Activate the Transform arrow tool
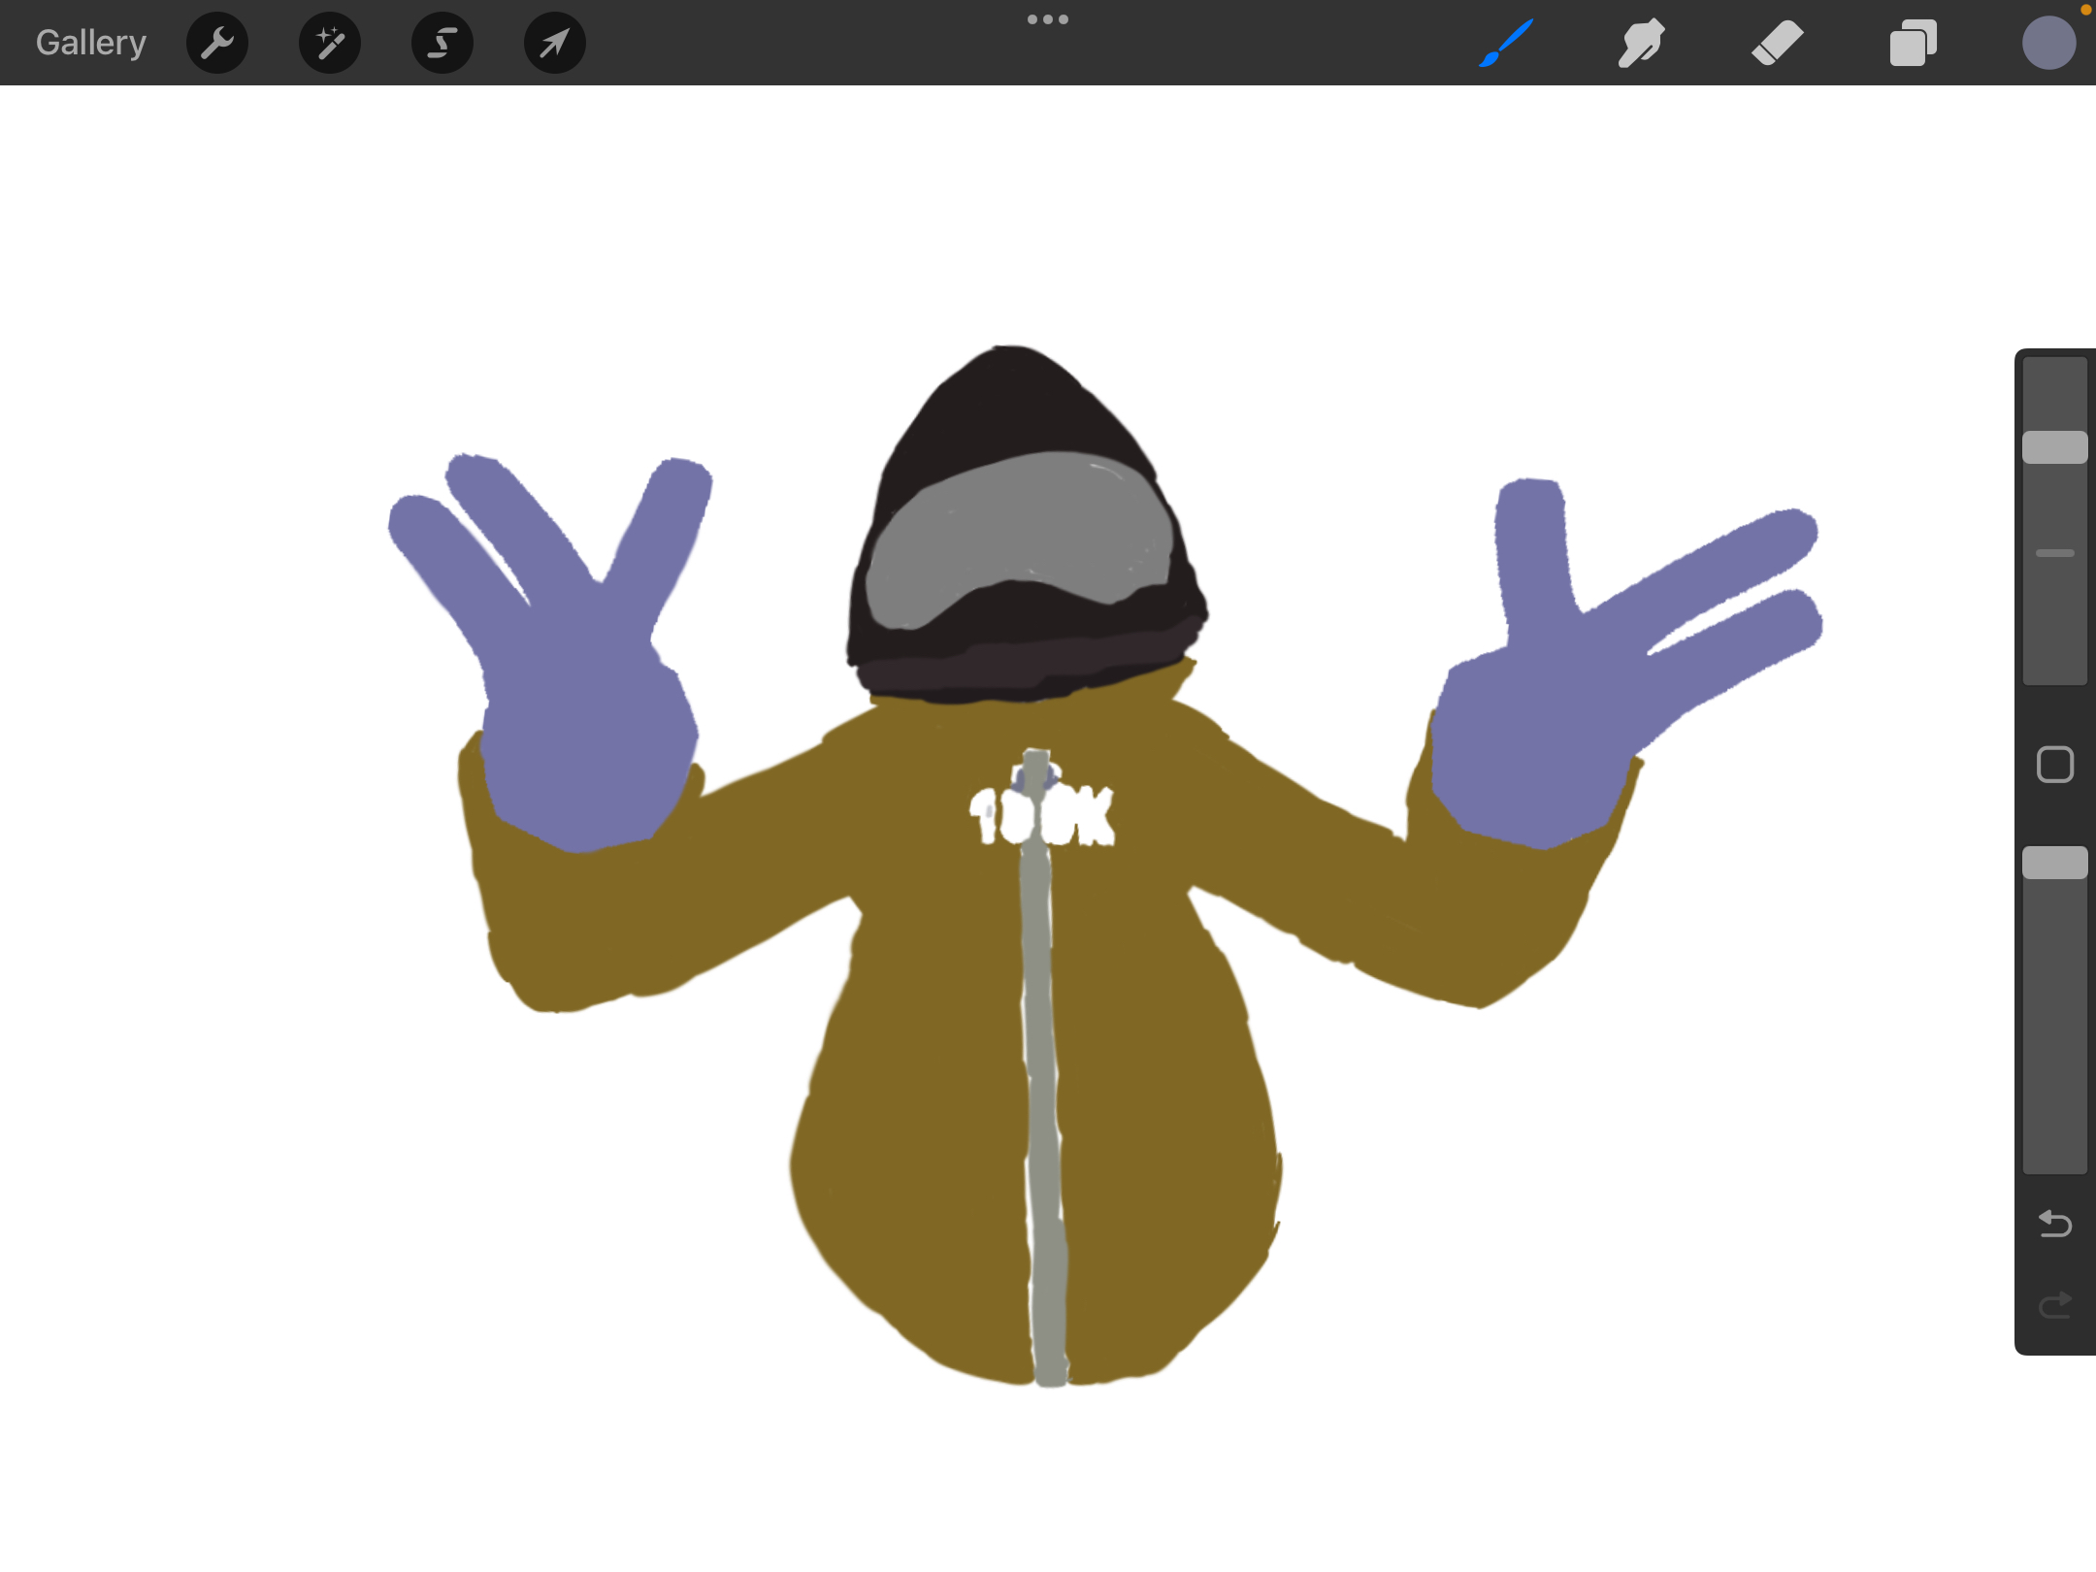 [555, 43]
